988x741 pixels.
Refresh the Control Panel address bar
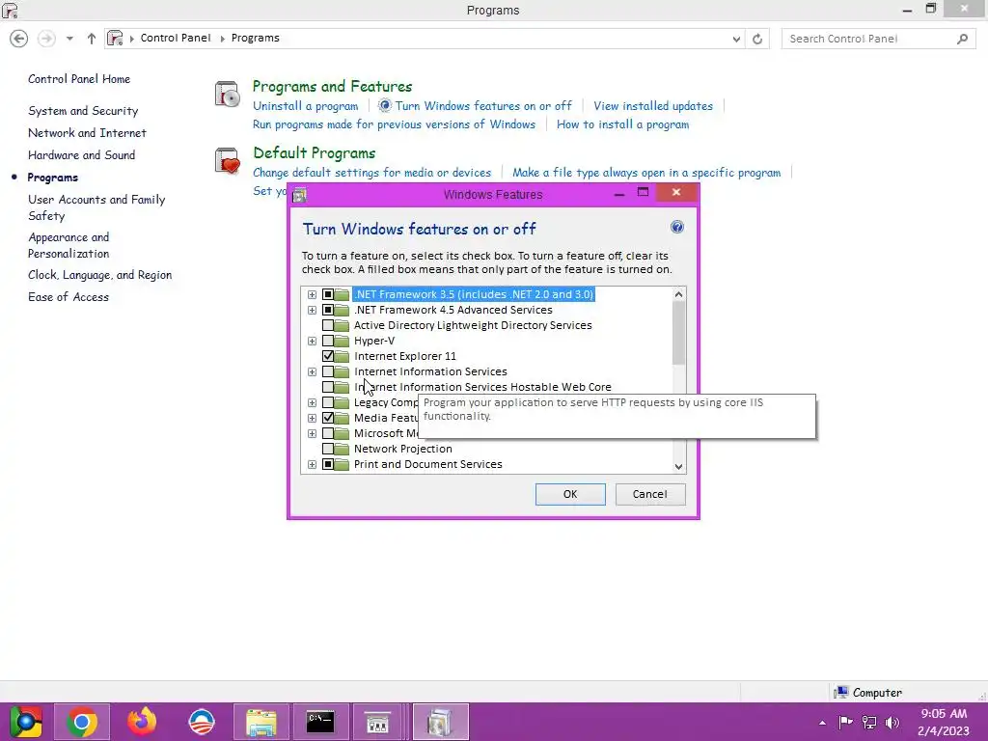(757, 39)
